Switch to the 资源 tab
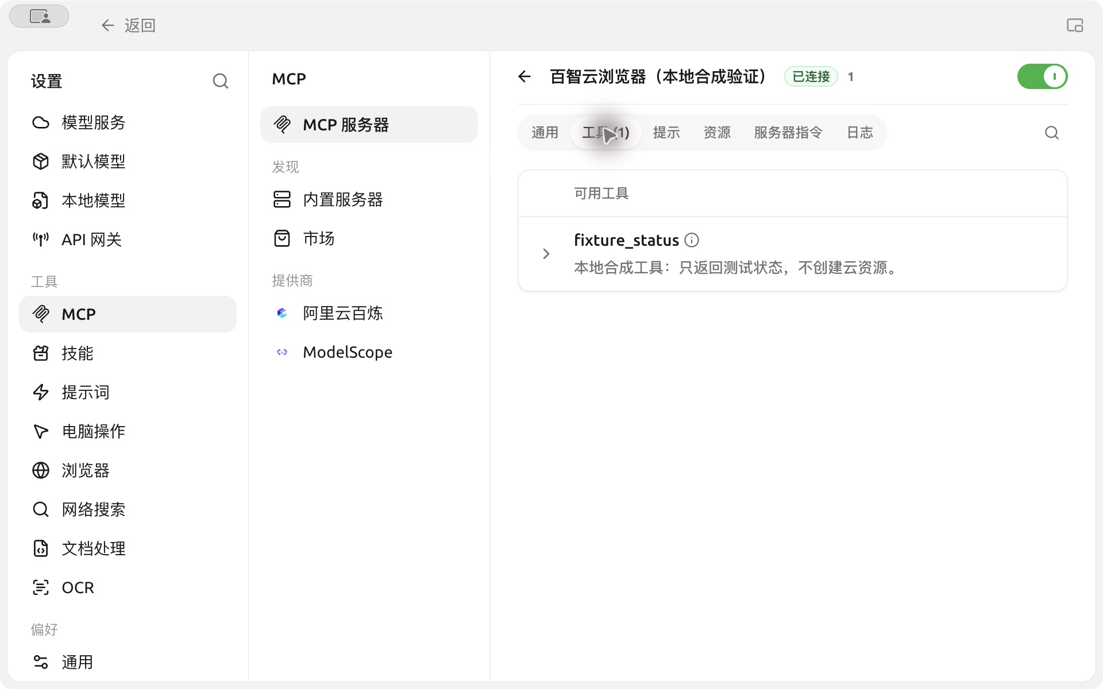Screen dimensions: 1103x689 pyautogui.click(x=717, y=133)
